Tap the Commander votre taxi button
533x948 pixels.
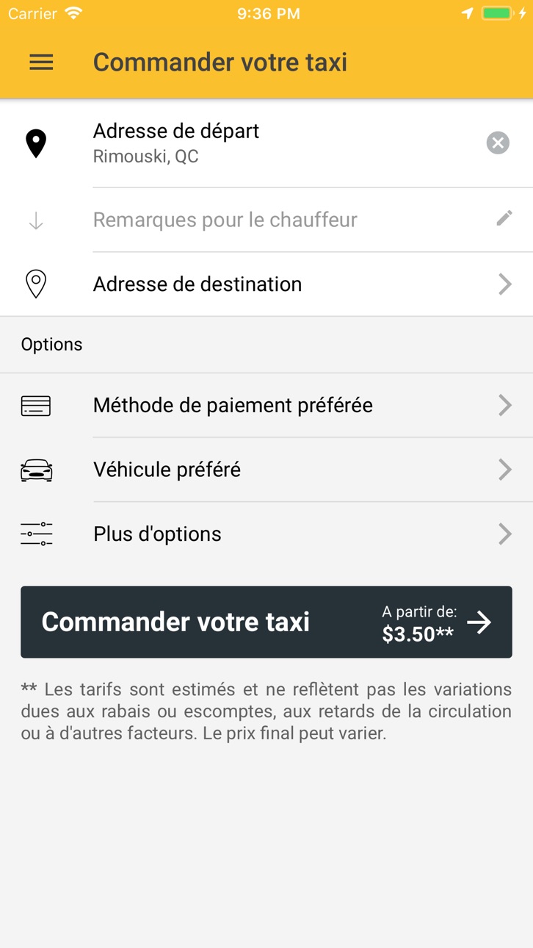click(x=266, y=622)
